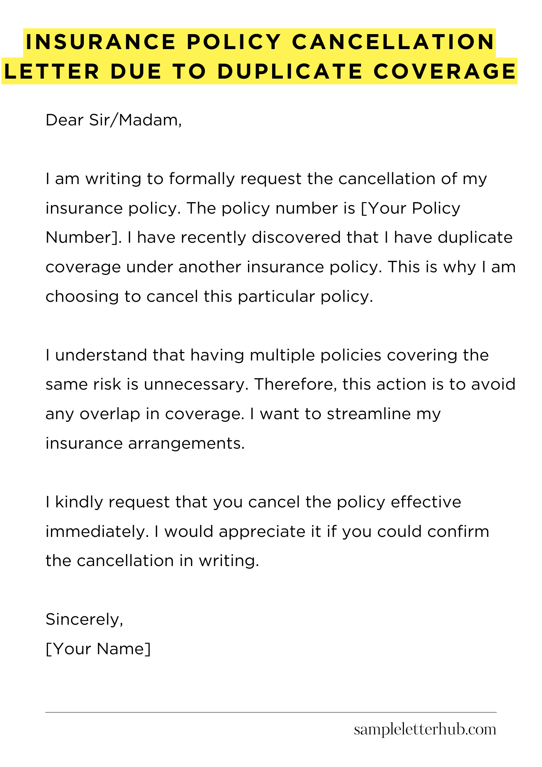Click the line starting "coverage under another insurance"
This screenshot has height=767, width=542.
(280, 267)
